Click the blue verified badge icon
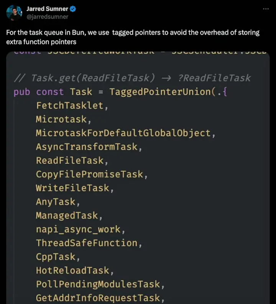 click(73, 9)
